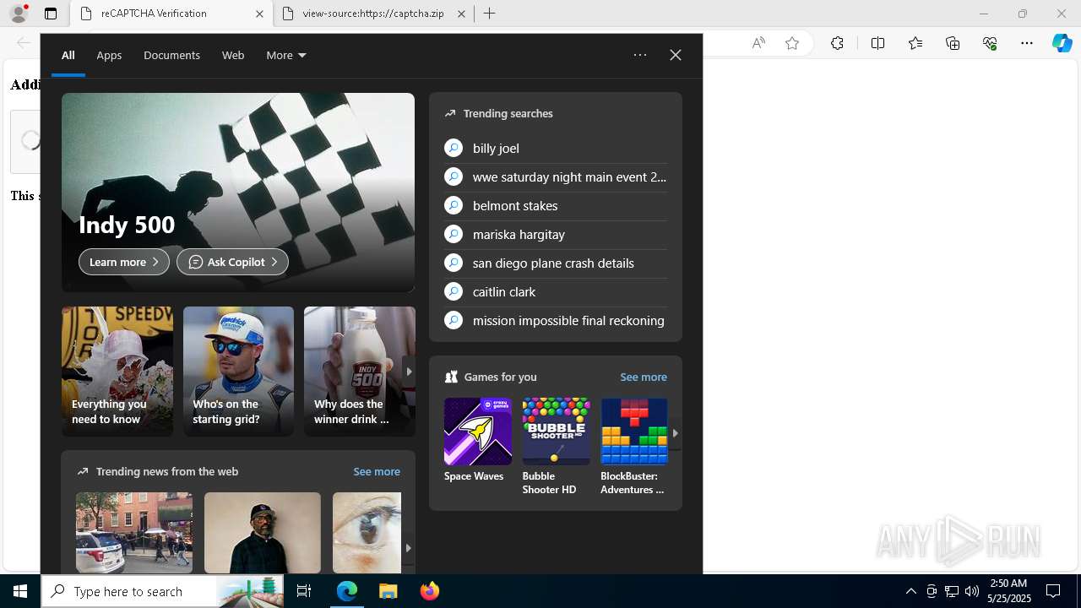Click the taskbar search box

[x=164, y=591]
